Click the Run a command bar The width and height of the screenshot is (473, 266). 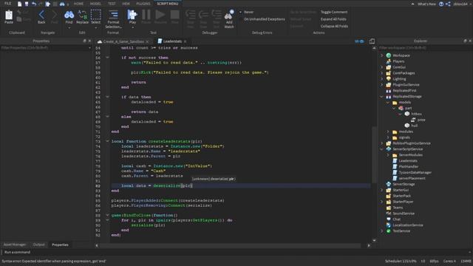tap(235, 252)
